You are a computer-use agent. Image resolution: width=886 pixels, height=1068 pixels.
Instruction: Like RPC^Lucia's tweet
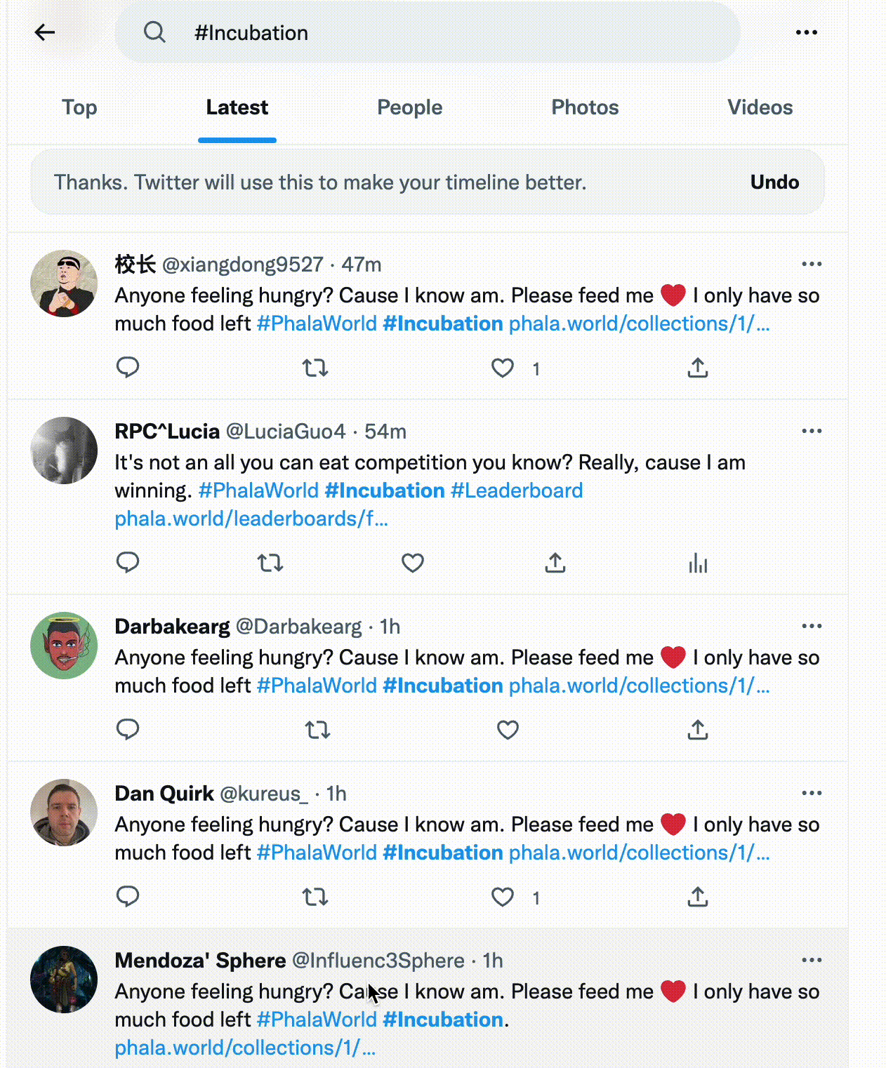point(413,563)
